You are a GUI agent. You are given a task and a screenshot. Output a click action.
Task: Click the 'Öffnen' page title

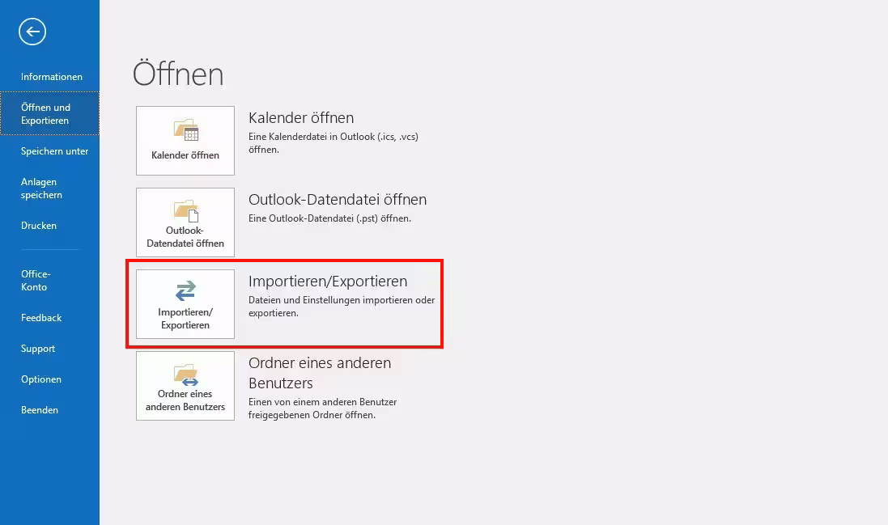178,74
